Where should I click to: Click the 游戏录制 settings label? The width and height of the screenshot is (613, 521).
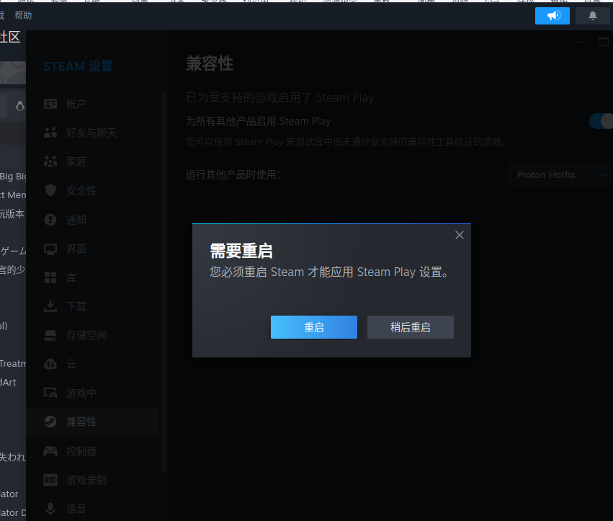[x=86, y=480]
